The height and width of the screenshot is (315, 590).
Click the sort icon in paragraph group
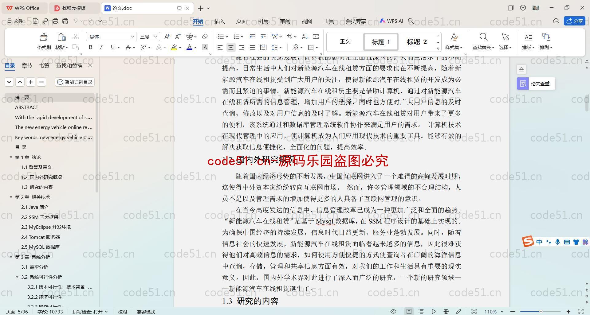(x=305, y=37)
